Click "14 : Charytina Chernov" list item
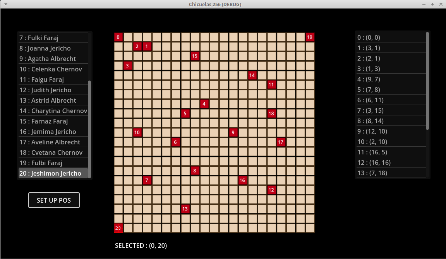This screenshot has width=446, height=259. click(53, 111)
